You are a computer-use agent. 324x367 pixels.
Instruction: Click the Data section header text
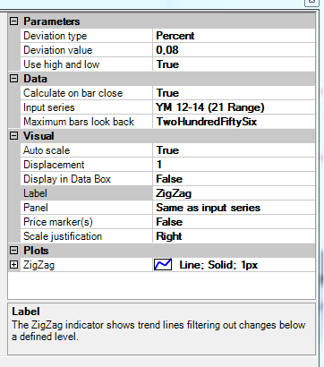click(x=35, y=79)
